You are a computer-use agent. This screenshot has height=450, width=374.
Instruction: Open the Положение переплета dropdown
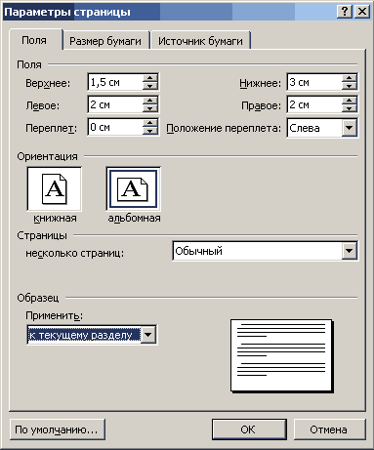(x=350, y=128)
